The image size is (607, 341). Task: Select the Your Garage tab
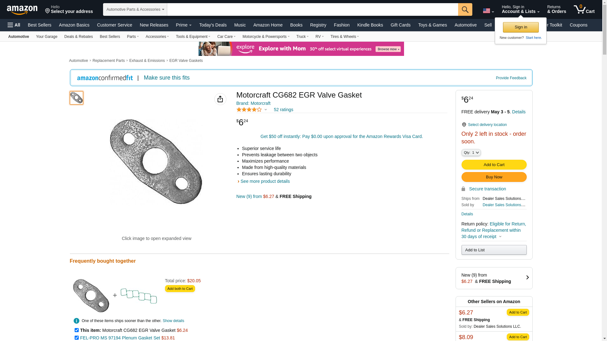tap(46, 37)
